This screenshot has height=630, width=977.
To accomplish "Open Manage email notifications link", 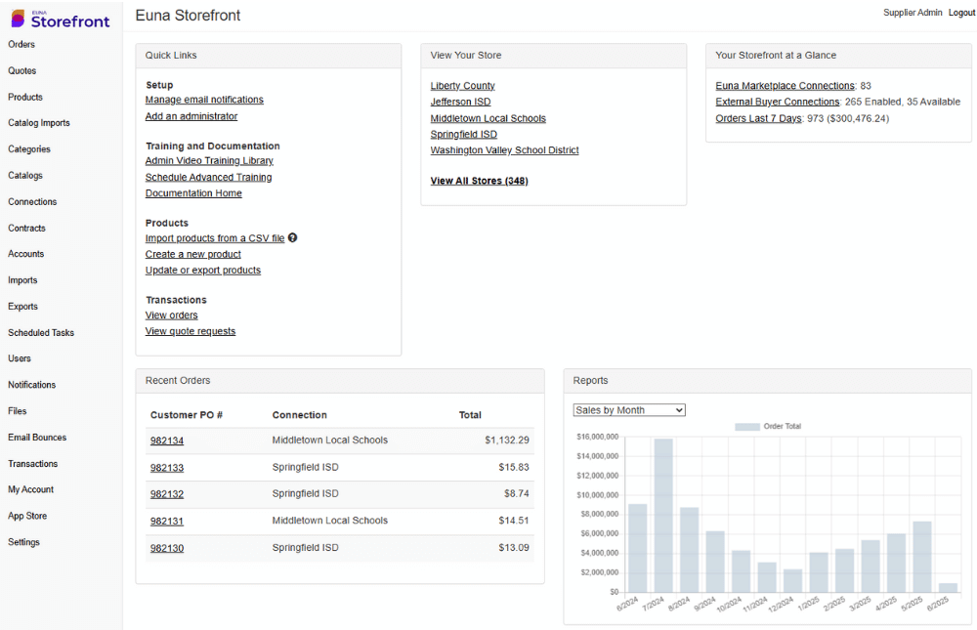I will click(x=204, y=100).
